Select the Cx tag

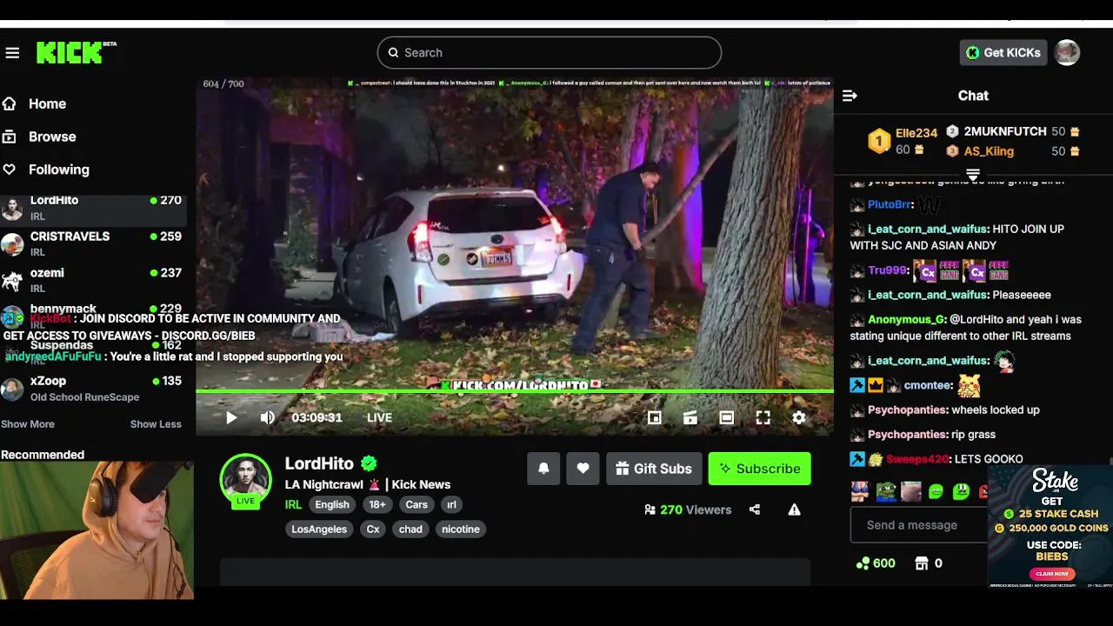point(373,529)
